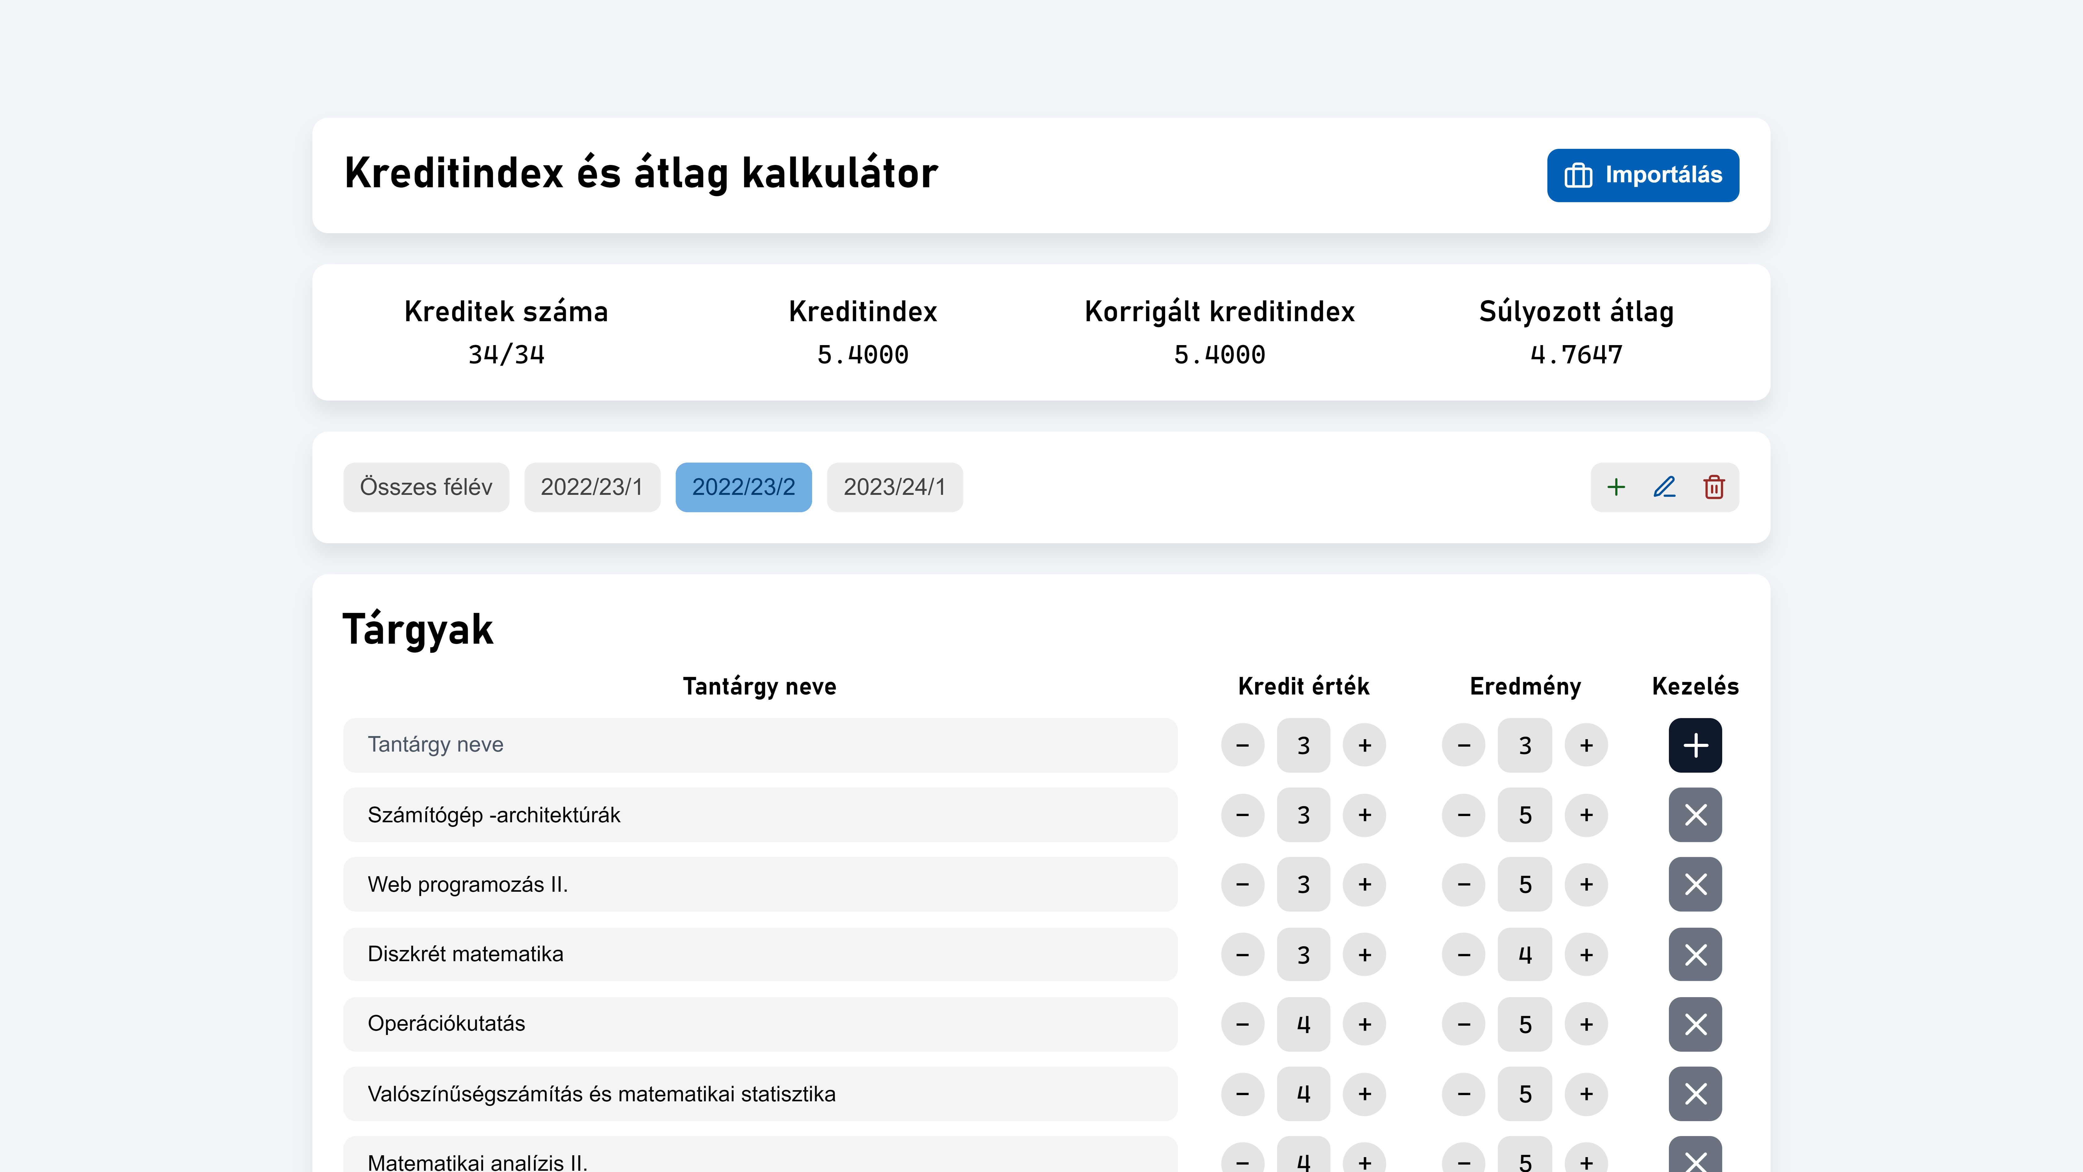Click the green add semester plus icon
Screen dimensions: 2083x1172
click(1616, 487)
